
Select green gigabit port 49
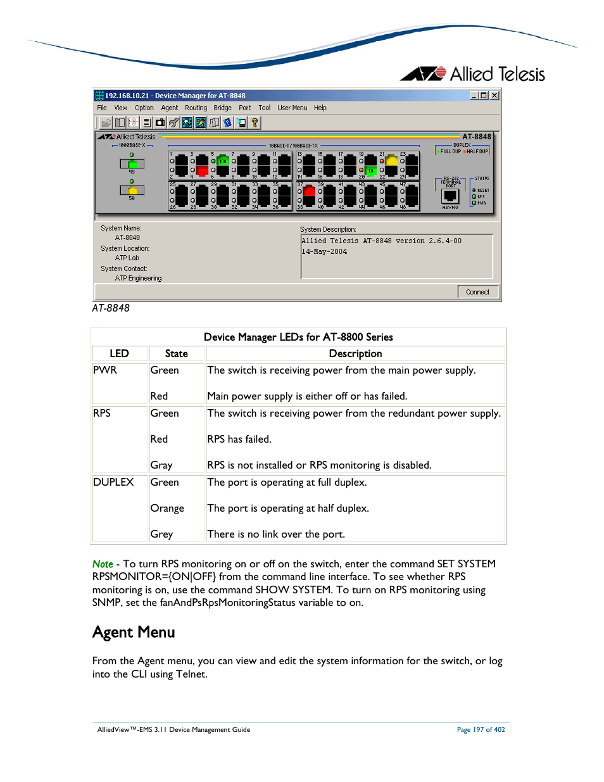132,164
